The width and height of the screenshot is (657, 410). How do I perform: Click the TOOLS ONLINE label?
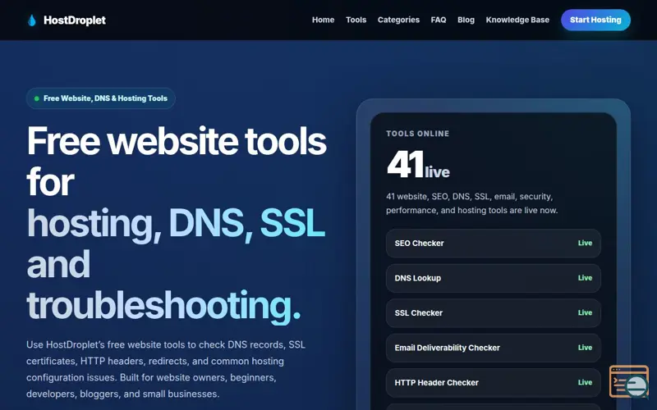click(418, 134)
